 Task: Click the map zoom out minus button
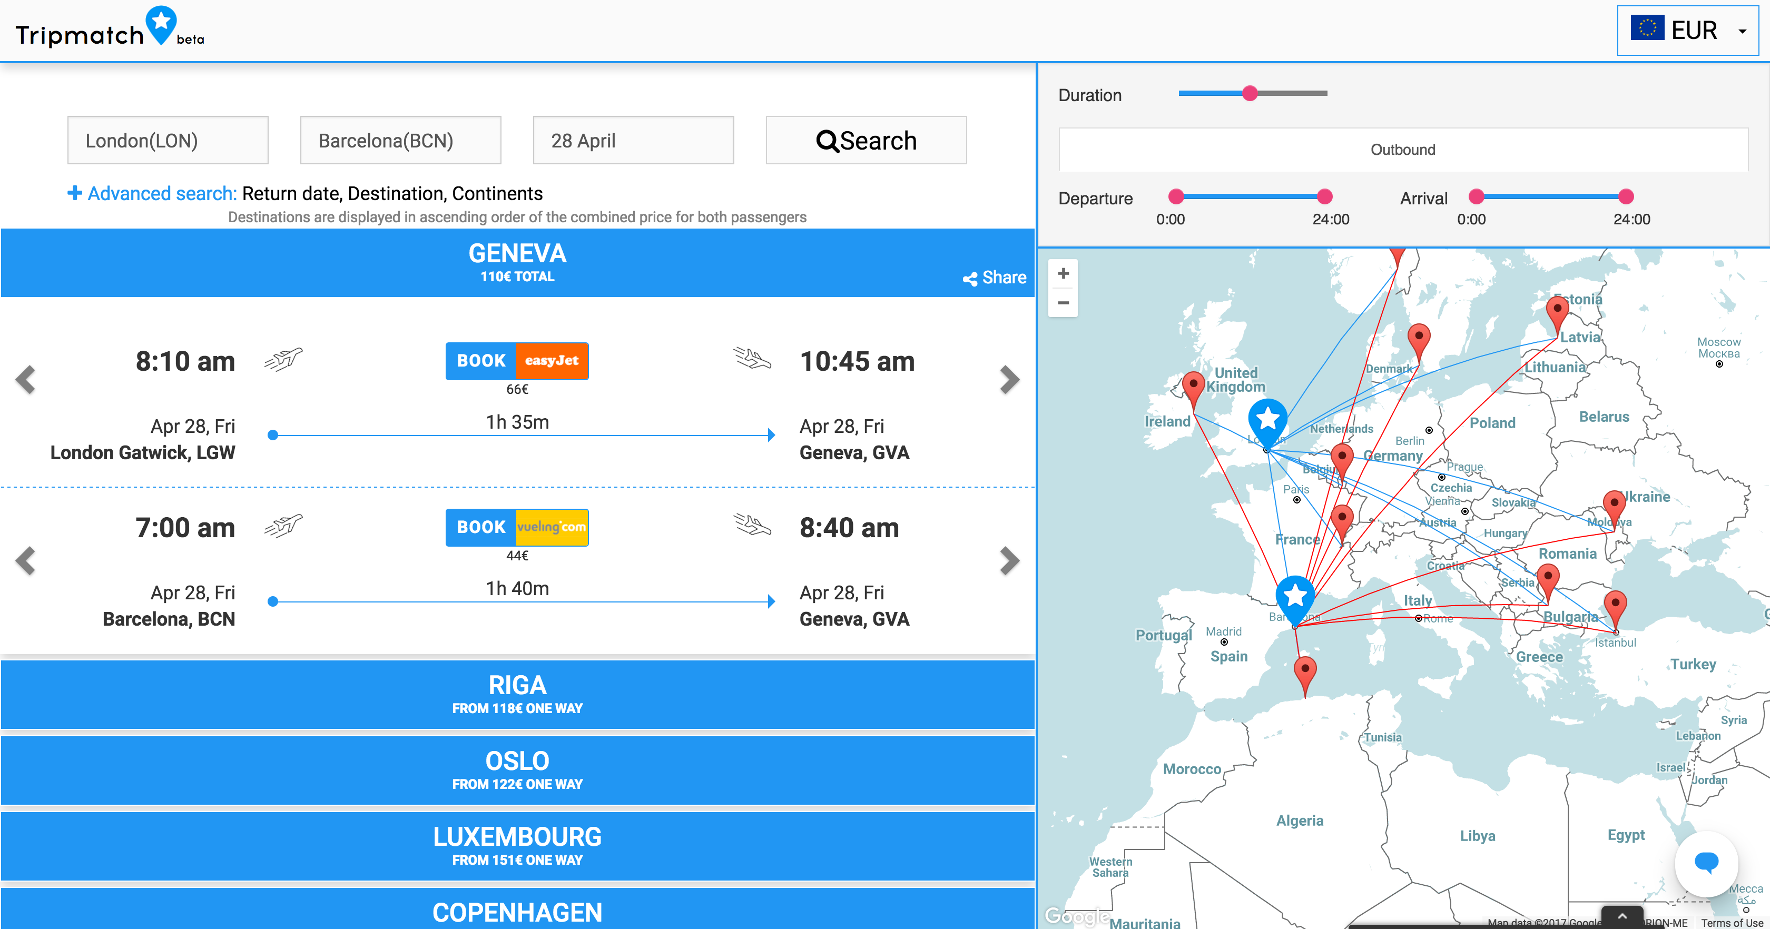pyautogui.click(x=1063, y=303)
